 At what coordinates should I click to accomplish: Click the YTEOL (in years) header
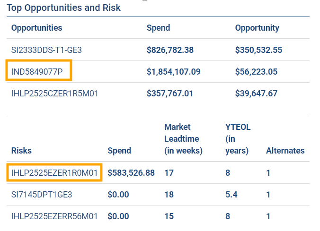pos(238,139)
